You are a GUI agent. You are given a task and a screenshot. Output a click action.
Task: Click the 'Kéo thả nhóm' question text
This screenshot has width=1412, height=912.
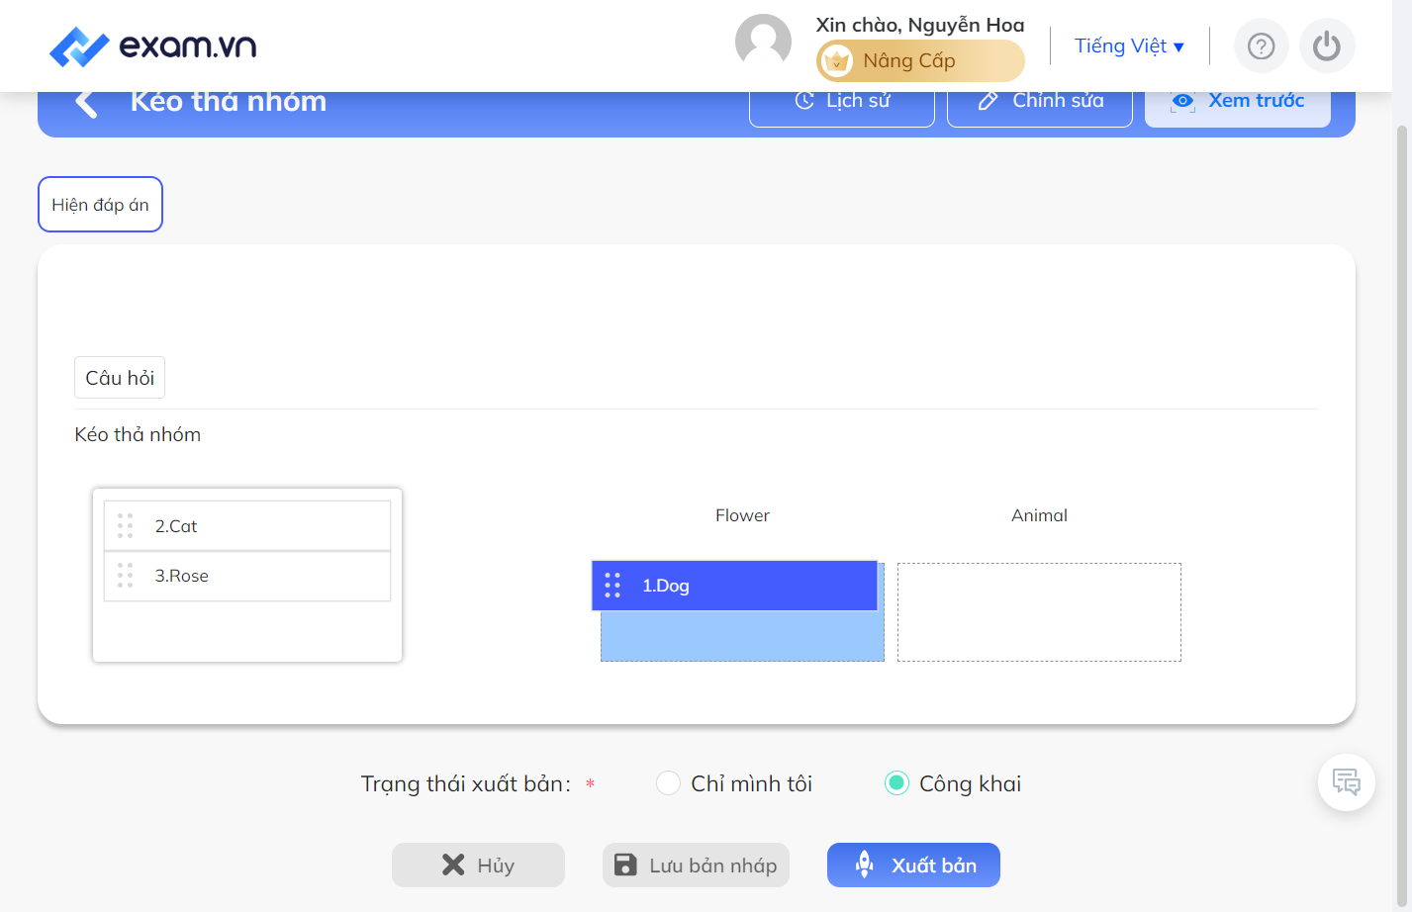click(x=138, y=434)
